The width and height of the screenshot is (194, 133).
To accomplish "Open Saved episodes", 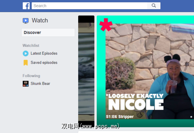I will pyautogui.click(x=44, y=63).
